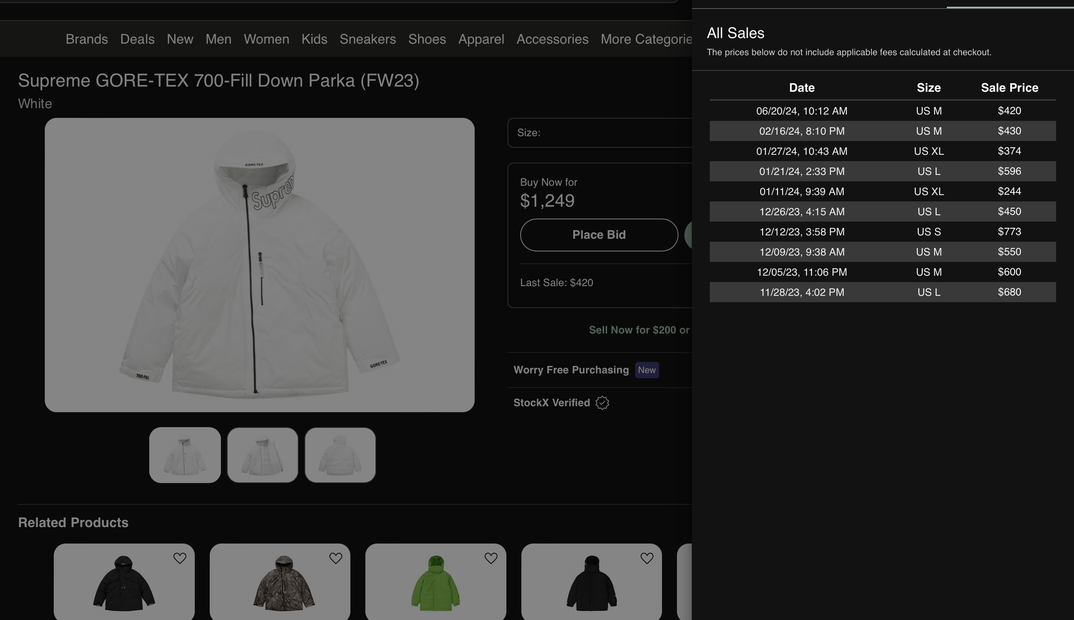Select the 12/26/23, 4:15 AM sale row
The height and width of the screenshot is (620, 1074).
coord(882,212)
